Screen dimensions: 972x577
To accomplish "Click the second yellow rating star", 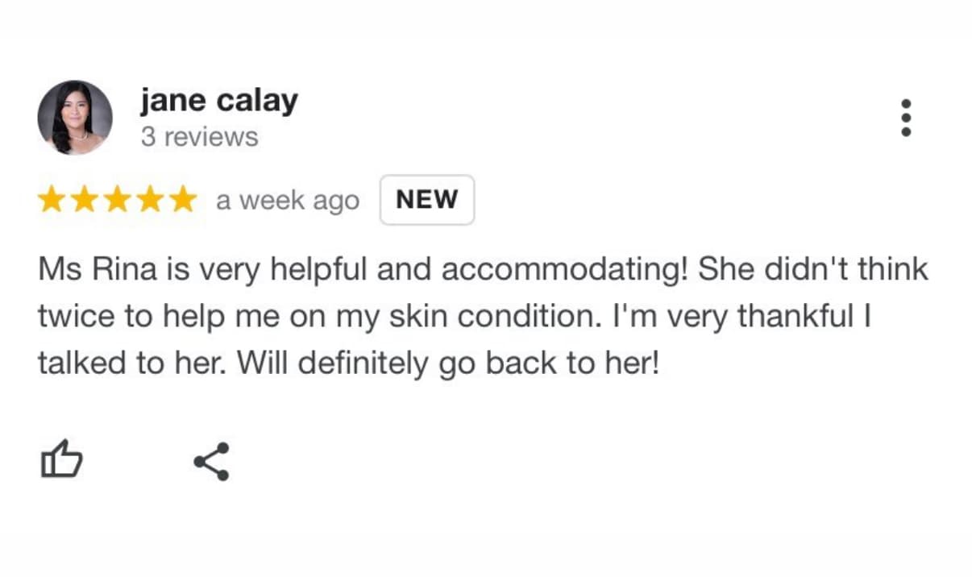I will (x=85, y=199).
